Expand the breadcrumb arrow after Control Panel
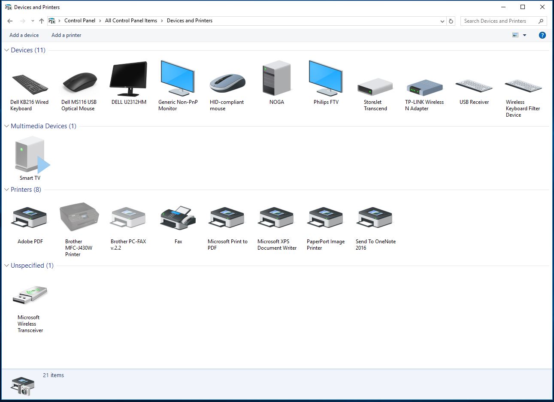The height and width of the screenshot is (402, 554). pyautogui.click(x=100, y=21)
